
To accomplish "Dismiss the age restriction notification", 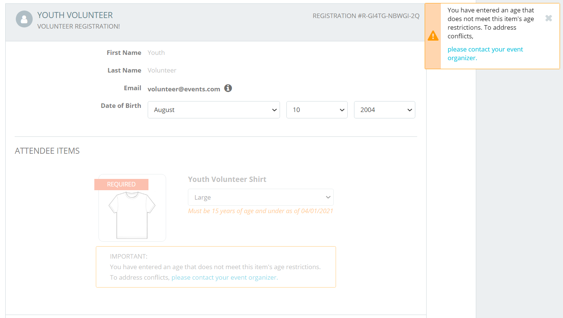I will [549, 18].
